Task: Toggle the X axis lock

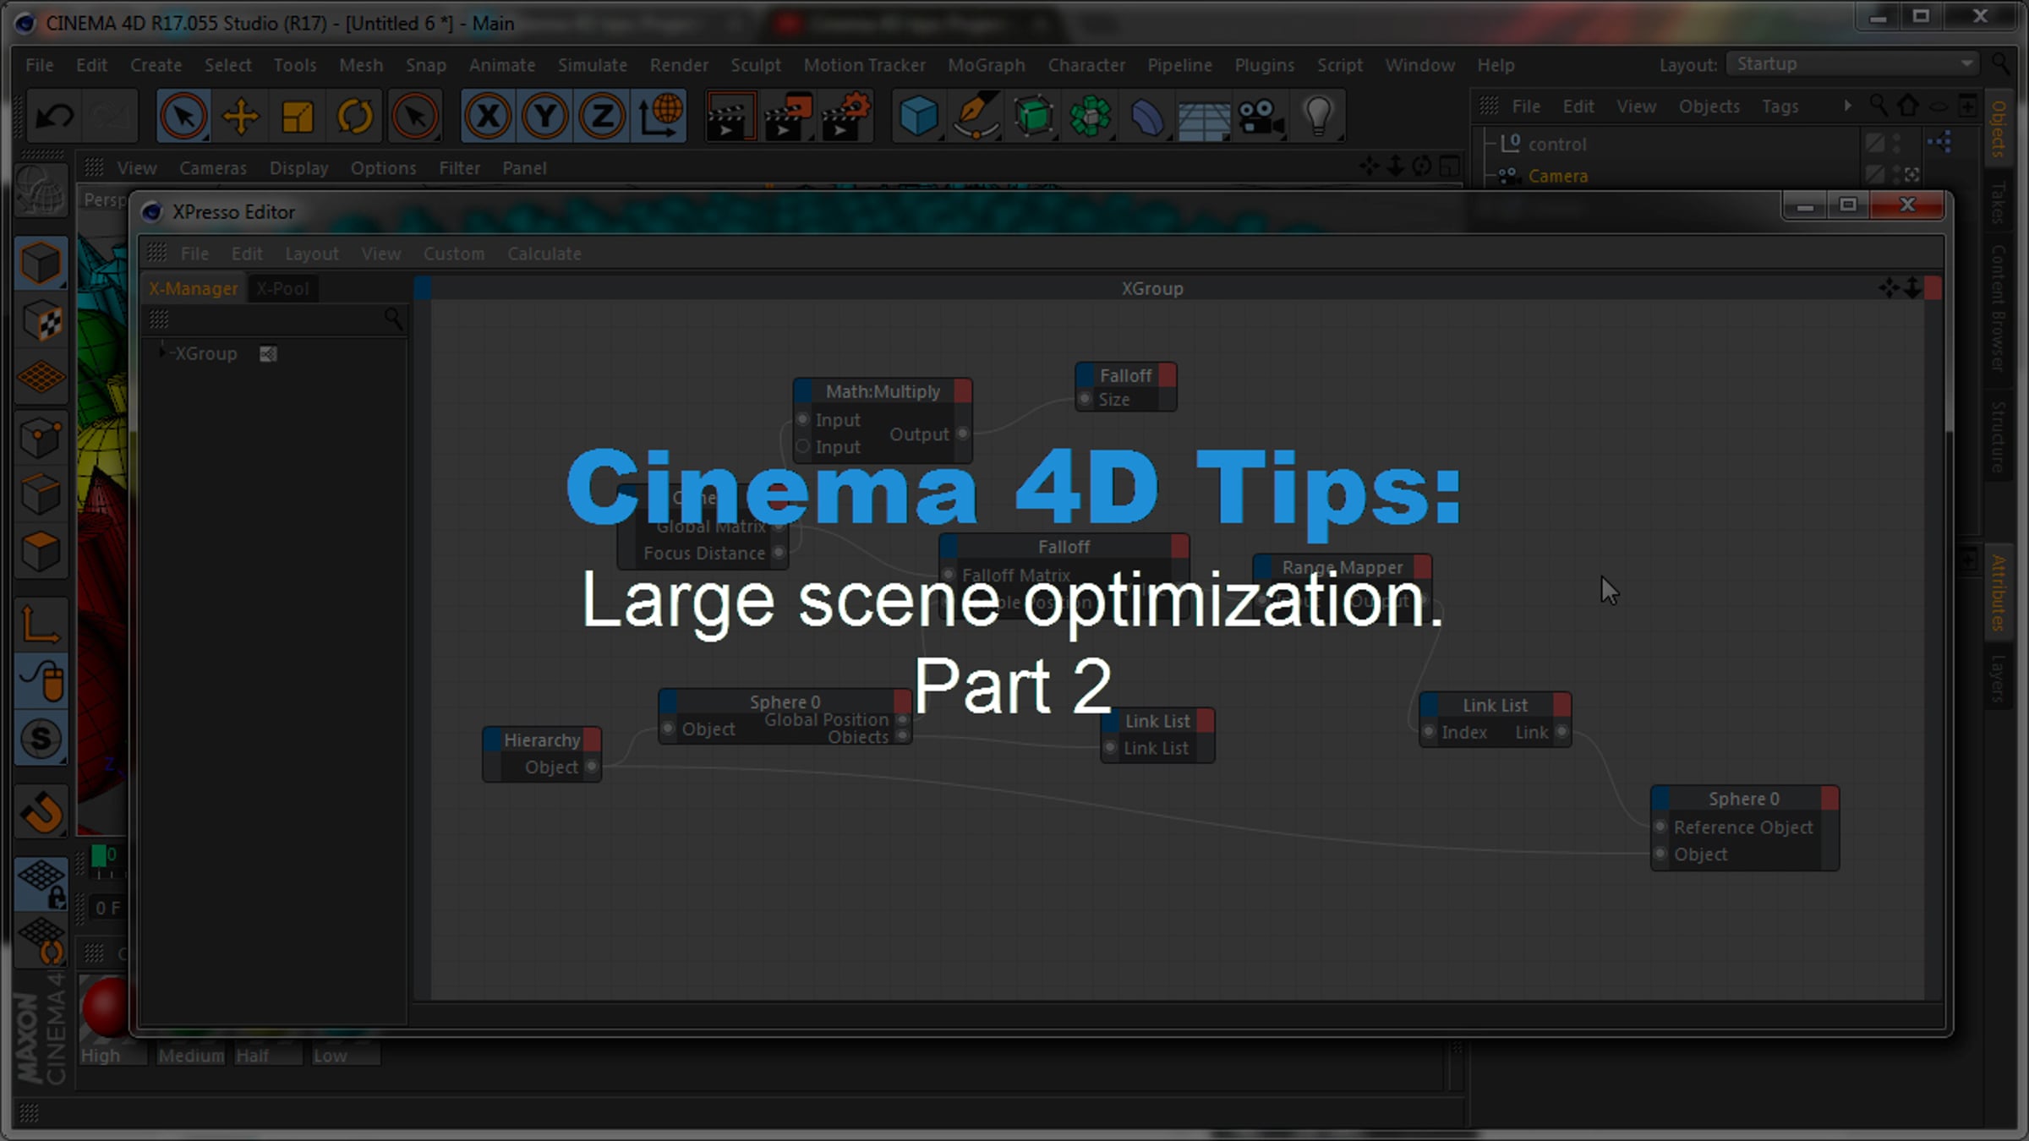Action: click(488, 116)
